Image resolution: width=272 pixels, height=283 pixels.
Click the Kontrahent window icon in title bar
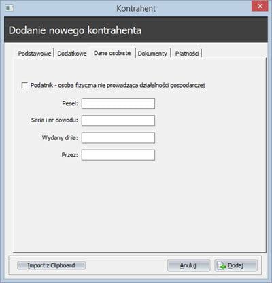10,8
